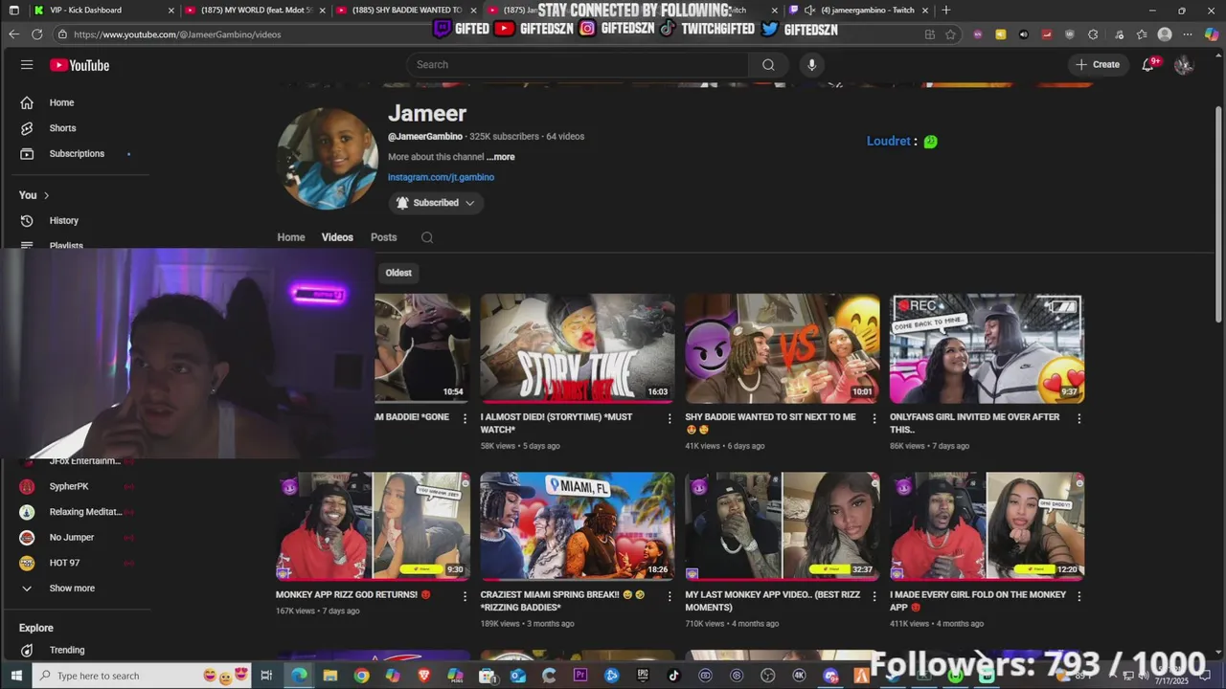
Task: Open options for I MADE EVERY GIRL FOLD video
Action: (1078, 596)
